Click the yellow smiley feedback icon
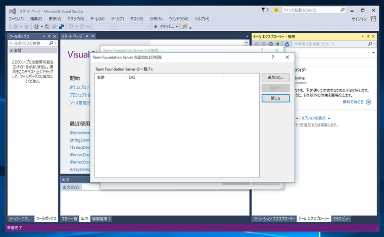Viewport: 384px width, 237px height. point(276,10)
